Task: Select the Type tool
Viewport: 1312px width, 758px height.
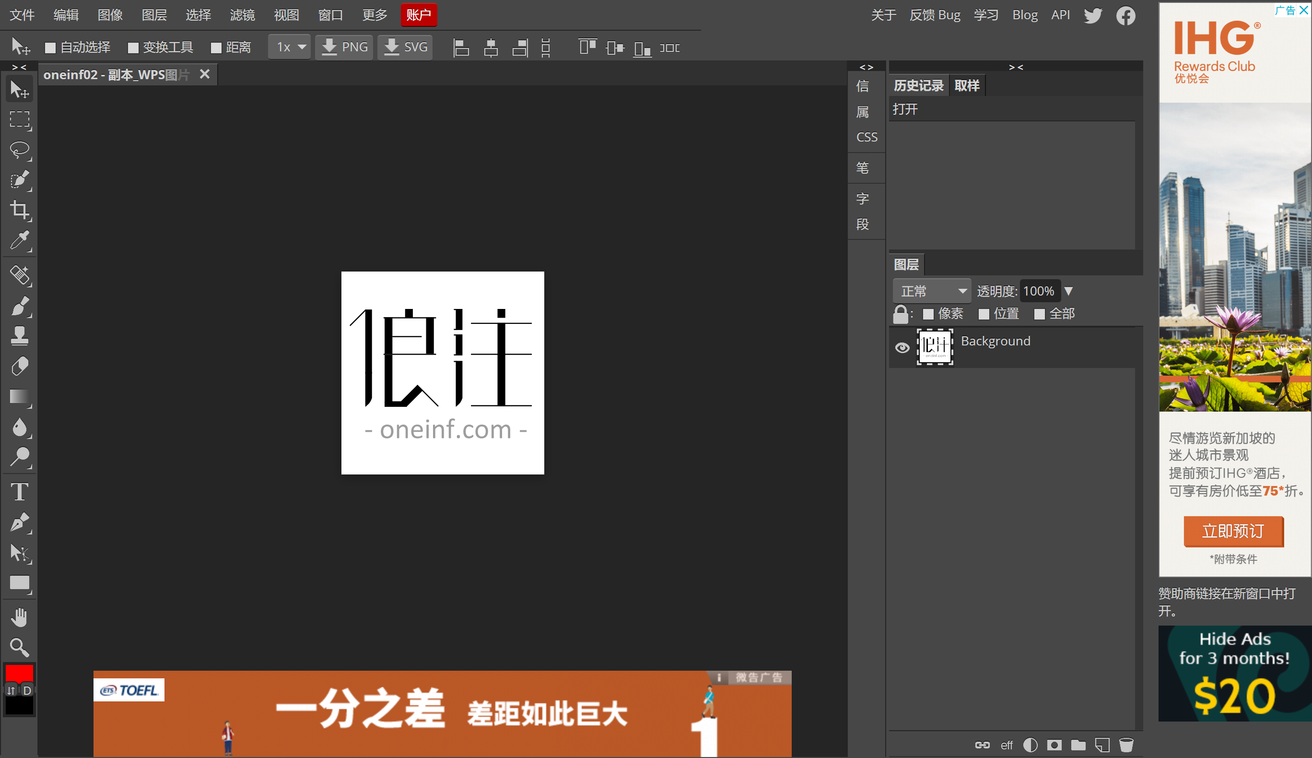Action: (x=20, y=492)
